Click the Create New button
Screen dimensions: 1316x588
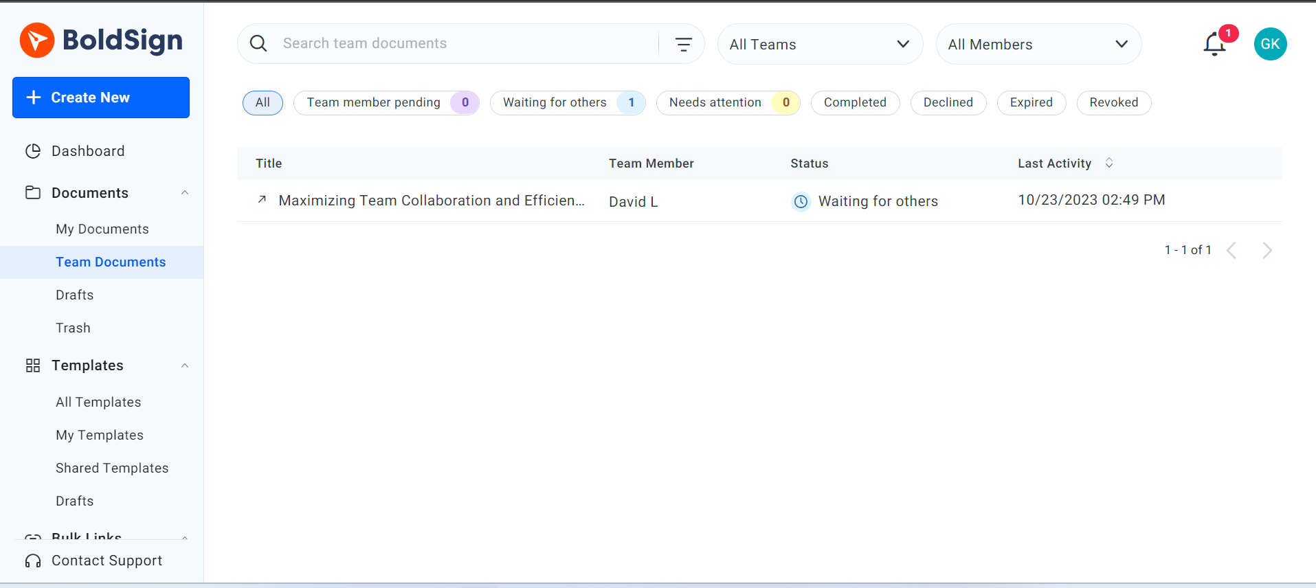tap(101, 98)
